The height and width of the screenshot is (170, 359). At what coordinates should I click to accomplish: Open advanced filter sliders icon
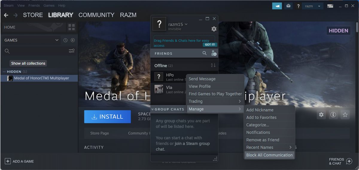tap(72, 51)
